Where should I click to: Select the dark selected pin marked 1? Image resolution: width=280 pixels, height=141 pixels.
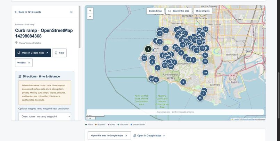pyautogui.click(x=148, y=49)
